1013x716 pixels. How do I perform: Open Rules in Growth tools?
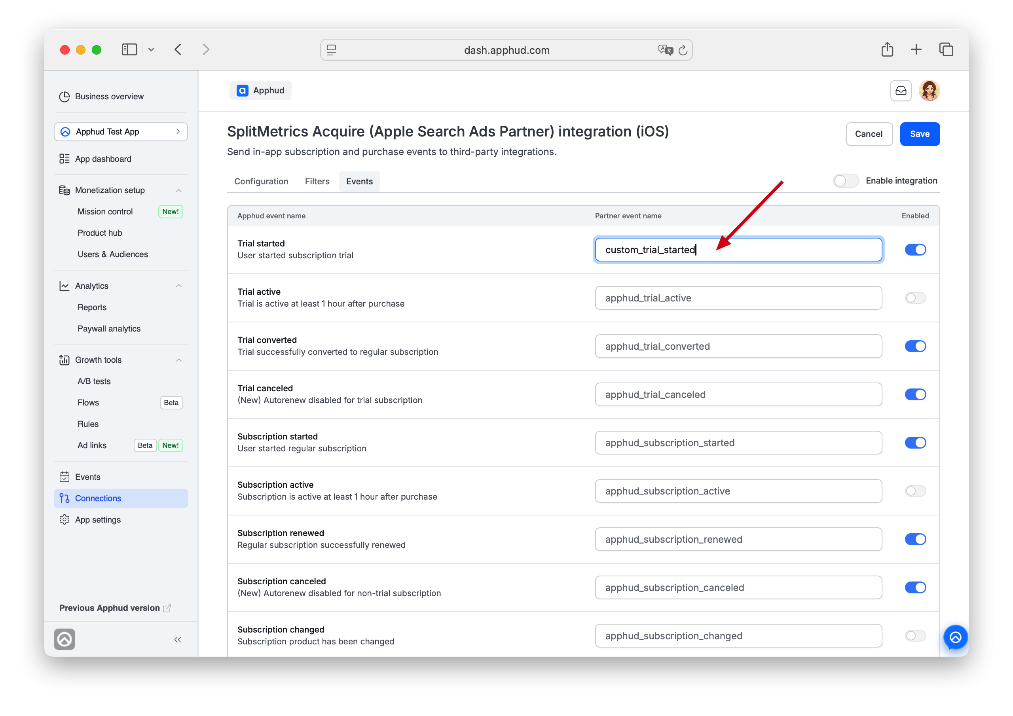click(88, 424)
